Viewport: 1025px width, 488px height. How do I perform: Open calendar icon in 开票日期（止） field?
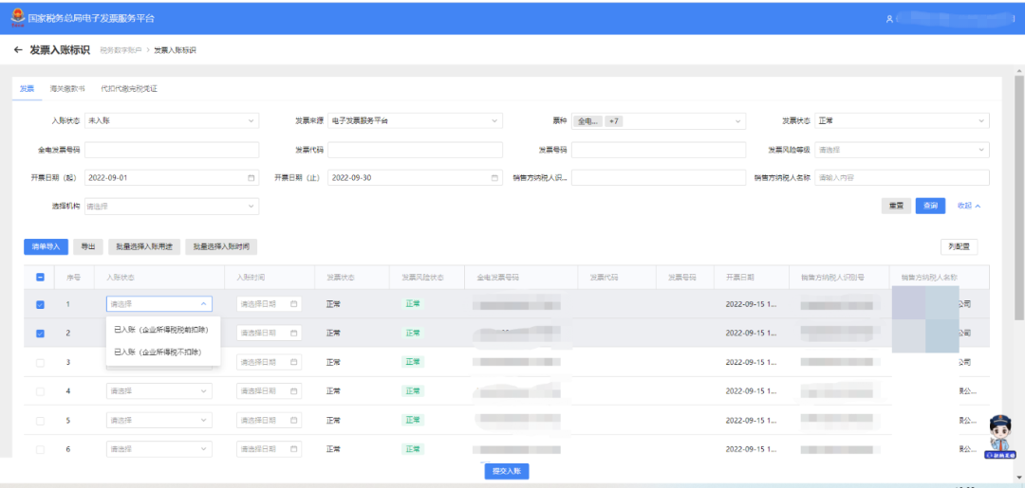point(494,177)
